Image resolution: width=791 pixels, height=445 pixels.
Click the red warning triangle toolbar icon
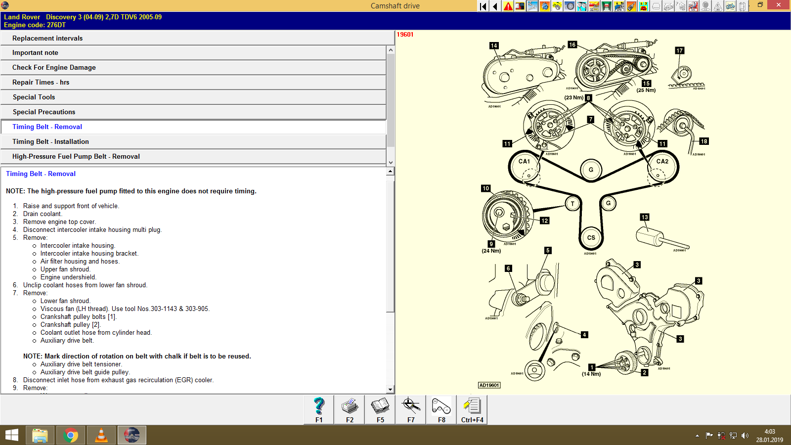click(x=508, y=6)
